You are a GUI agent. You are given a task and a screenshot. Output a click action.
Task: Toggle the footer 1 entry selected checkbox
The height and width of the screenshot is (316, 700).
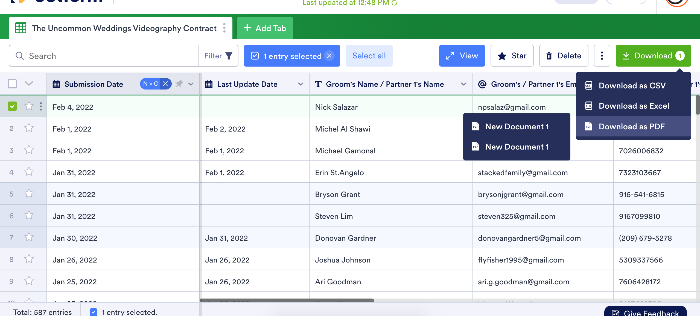94,312
